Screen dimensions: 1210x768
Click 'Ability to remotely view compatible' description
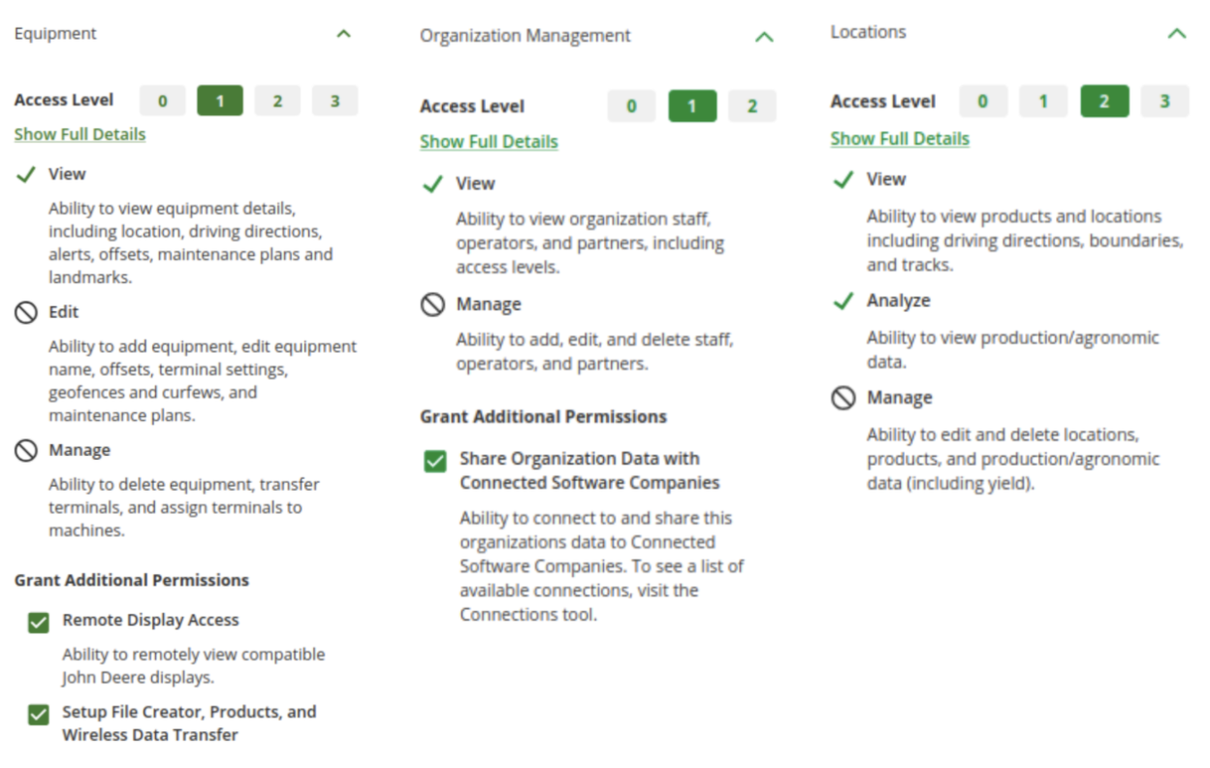tap(194, 666)
